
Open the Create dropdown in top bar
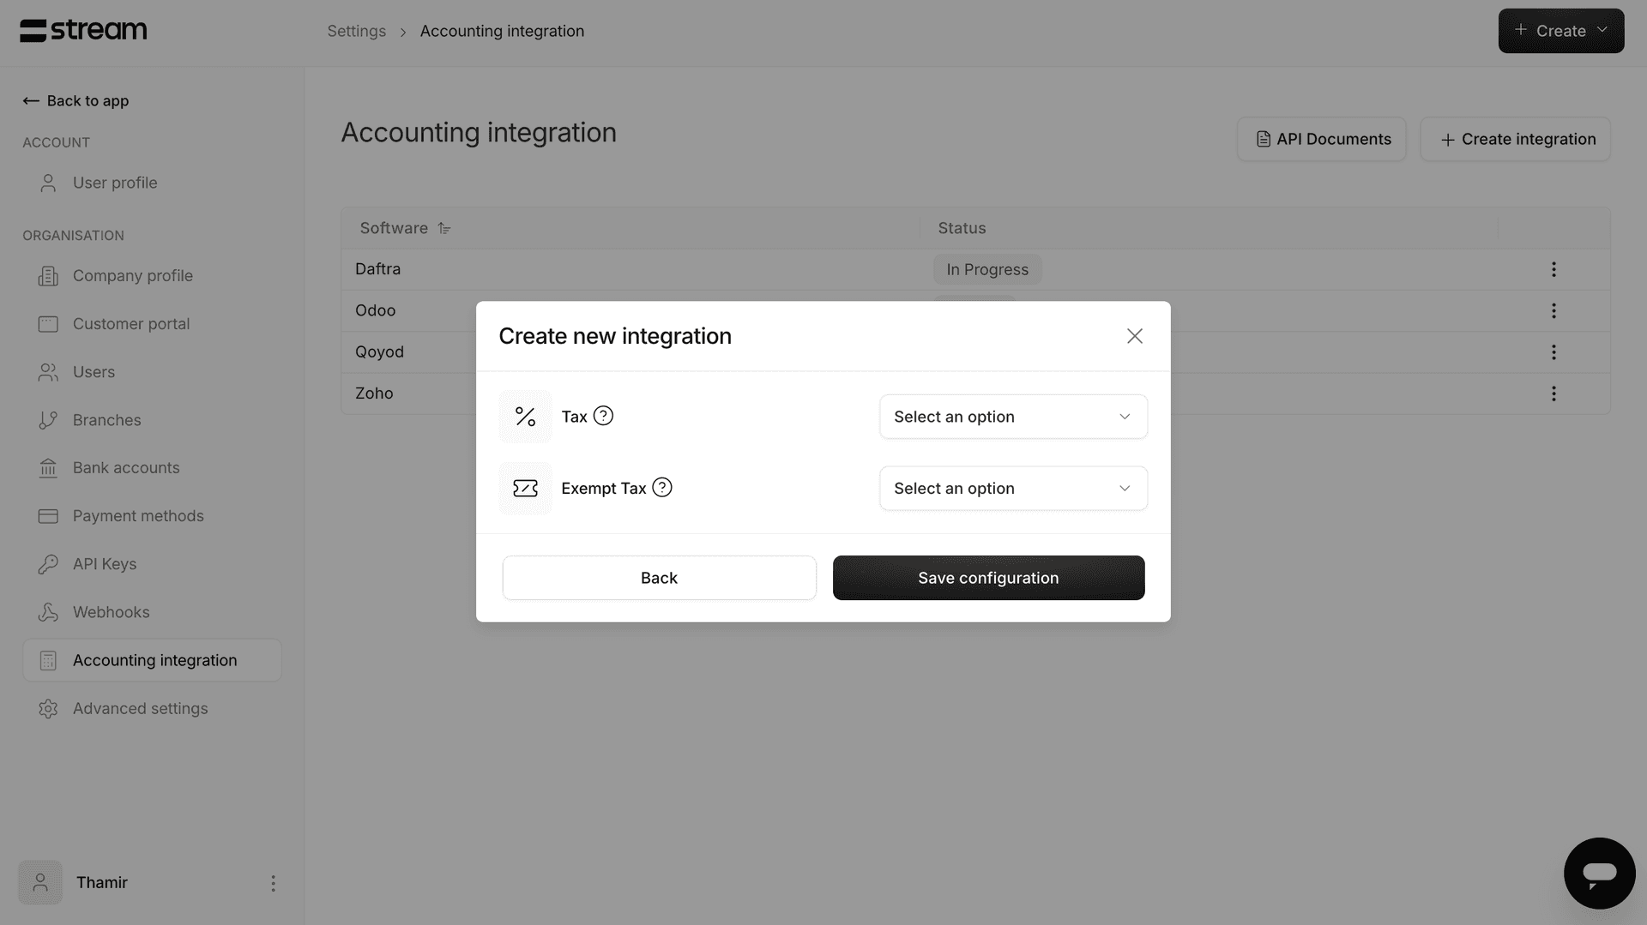1560,31
